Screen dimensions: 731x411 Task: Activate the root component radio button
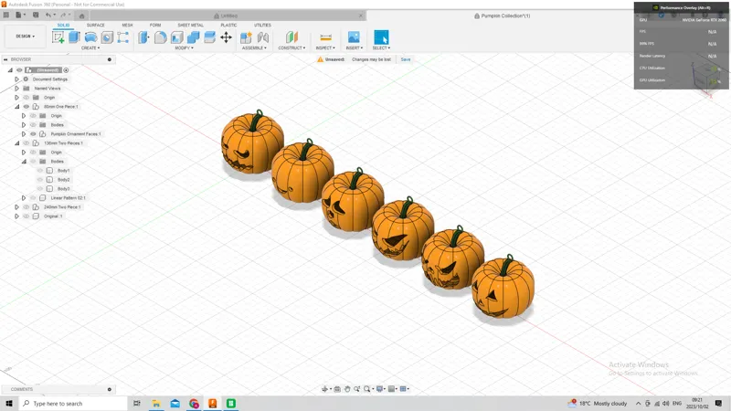click(66, 70)
